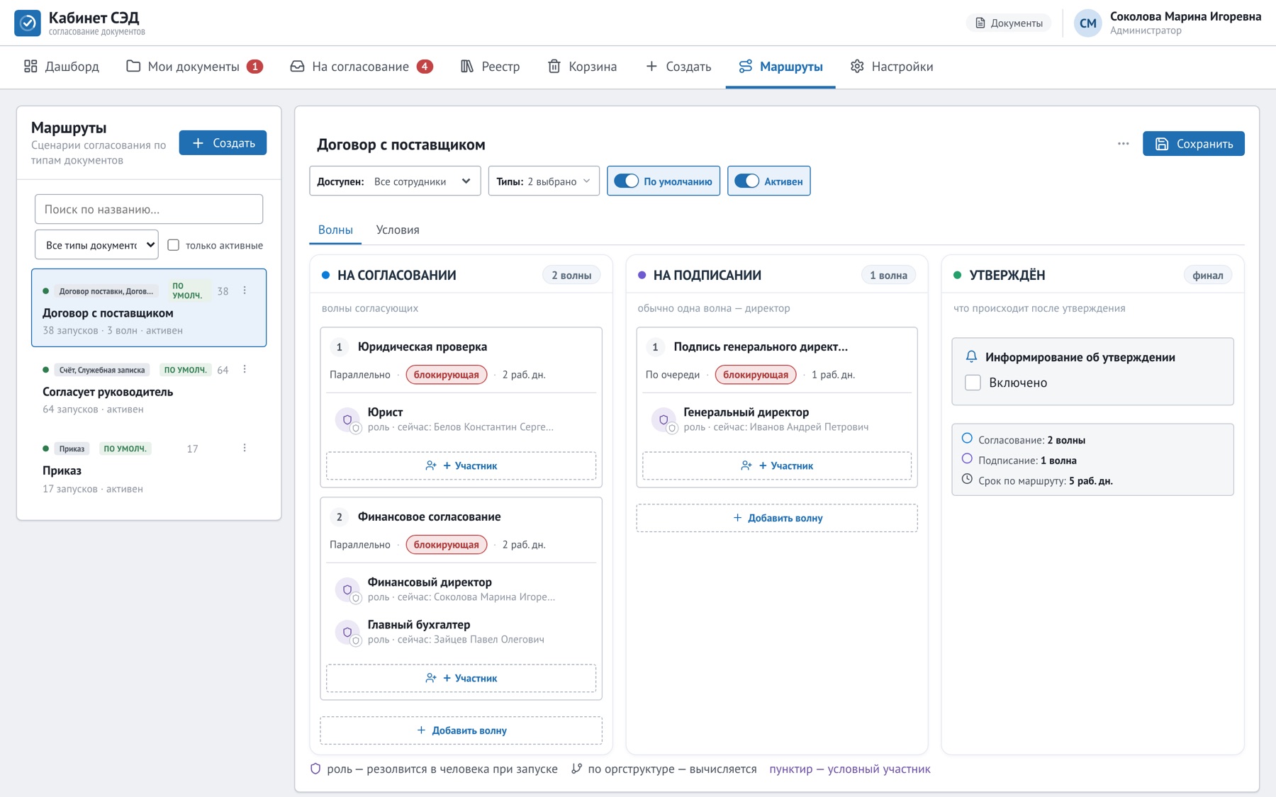Click the СМ user avatar
Viewport: 1276px width, 797px height.
1088,23
